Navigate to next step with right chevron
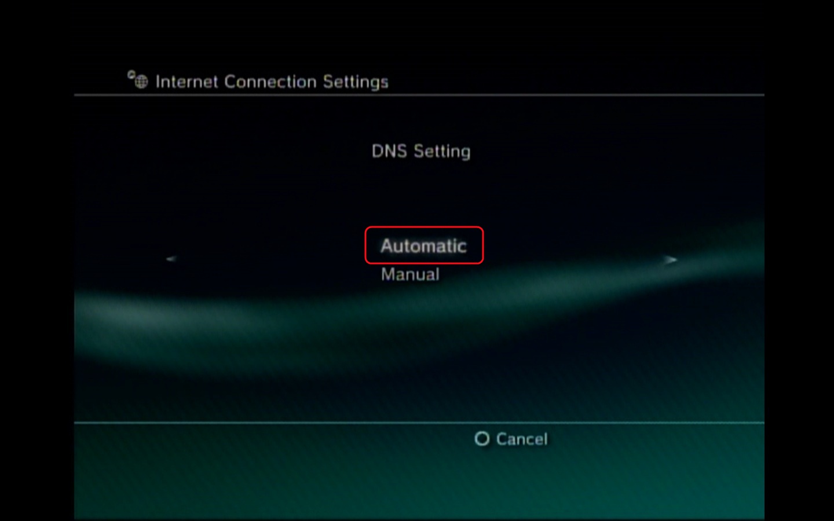 (670, 260)
